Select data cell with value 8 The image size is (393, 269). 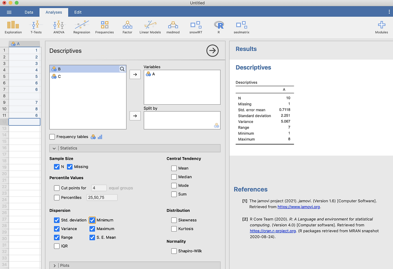[x=25, y=109]
